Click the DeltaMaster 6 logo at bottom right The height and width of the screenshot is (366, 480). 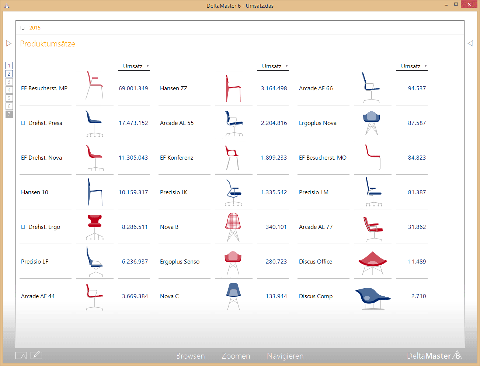click(x=434, y=356)
